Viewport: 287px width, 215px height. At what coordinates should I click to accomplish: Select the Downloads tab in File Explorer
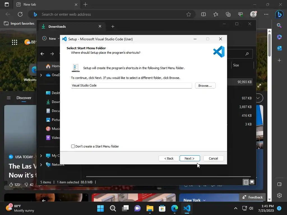(72, 27)
